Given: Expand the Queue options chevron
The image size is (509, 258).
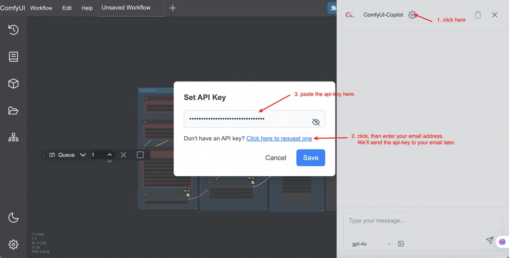Looking at the screenshot, I should click(x=83, y=155).
